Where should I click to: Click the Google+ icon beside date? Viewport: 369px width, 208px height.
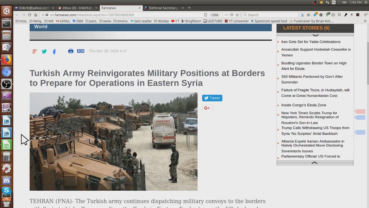(x=34, y=51)
